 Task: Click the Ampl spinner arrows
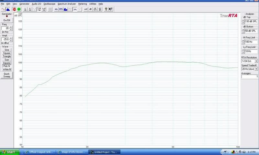click(x=11, y=39)
